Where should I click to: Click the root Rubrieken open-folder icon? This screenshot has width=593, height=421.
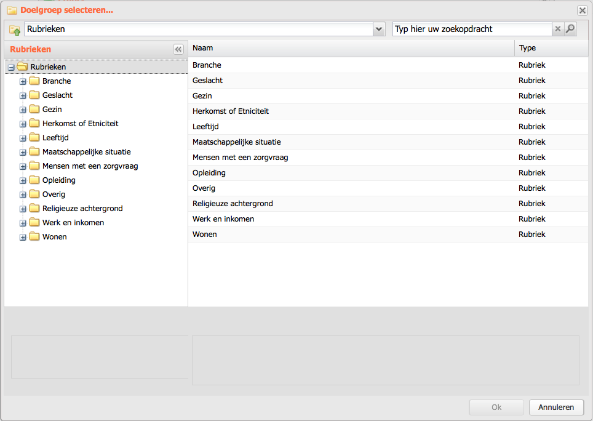coord(22,66)
